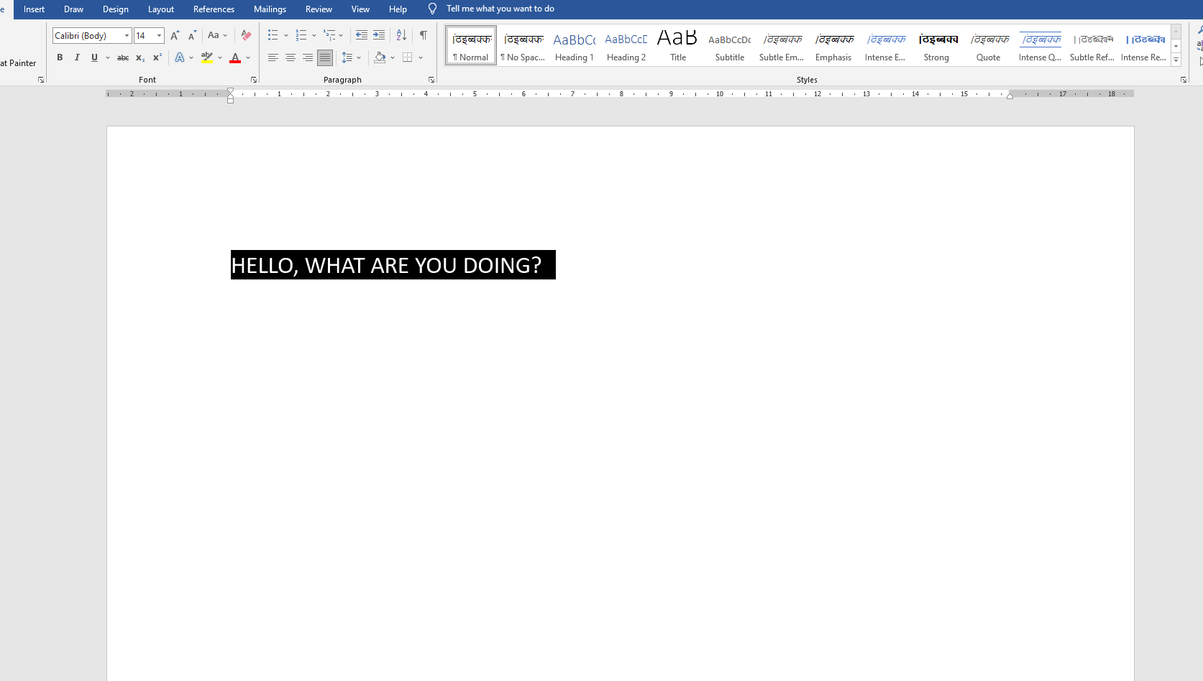Sort the selected text alphabetically
Image resolution: width=1203 pixels, height=681 pixels.
tap(401, 35)
